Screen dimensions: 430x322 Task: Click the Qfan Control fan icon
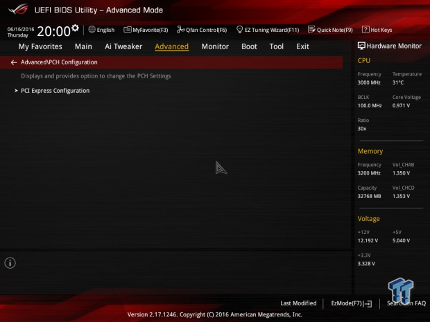click(x=180, y=30)
